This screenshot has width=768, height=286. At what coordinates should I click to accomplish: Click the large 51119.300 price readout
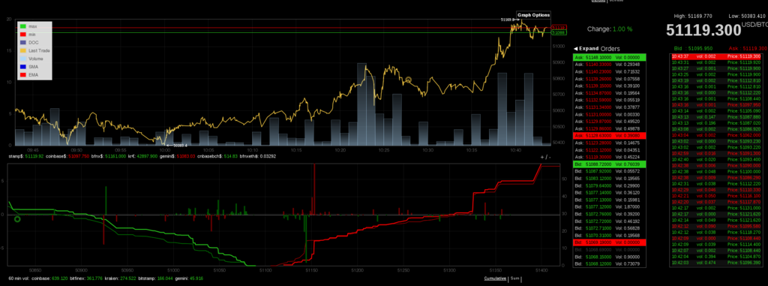[703, 31]
